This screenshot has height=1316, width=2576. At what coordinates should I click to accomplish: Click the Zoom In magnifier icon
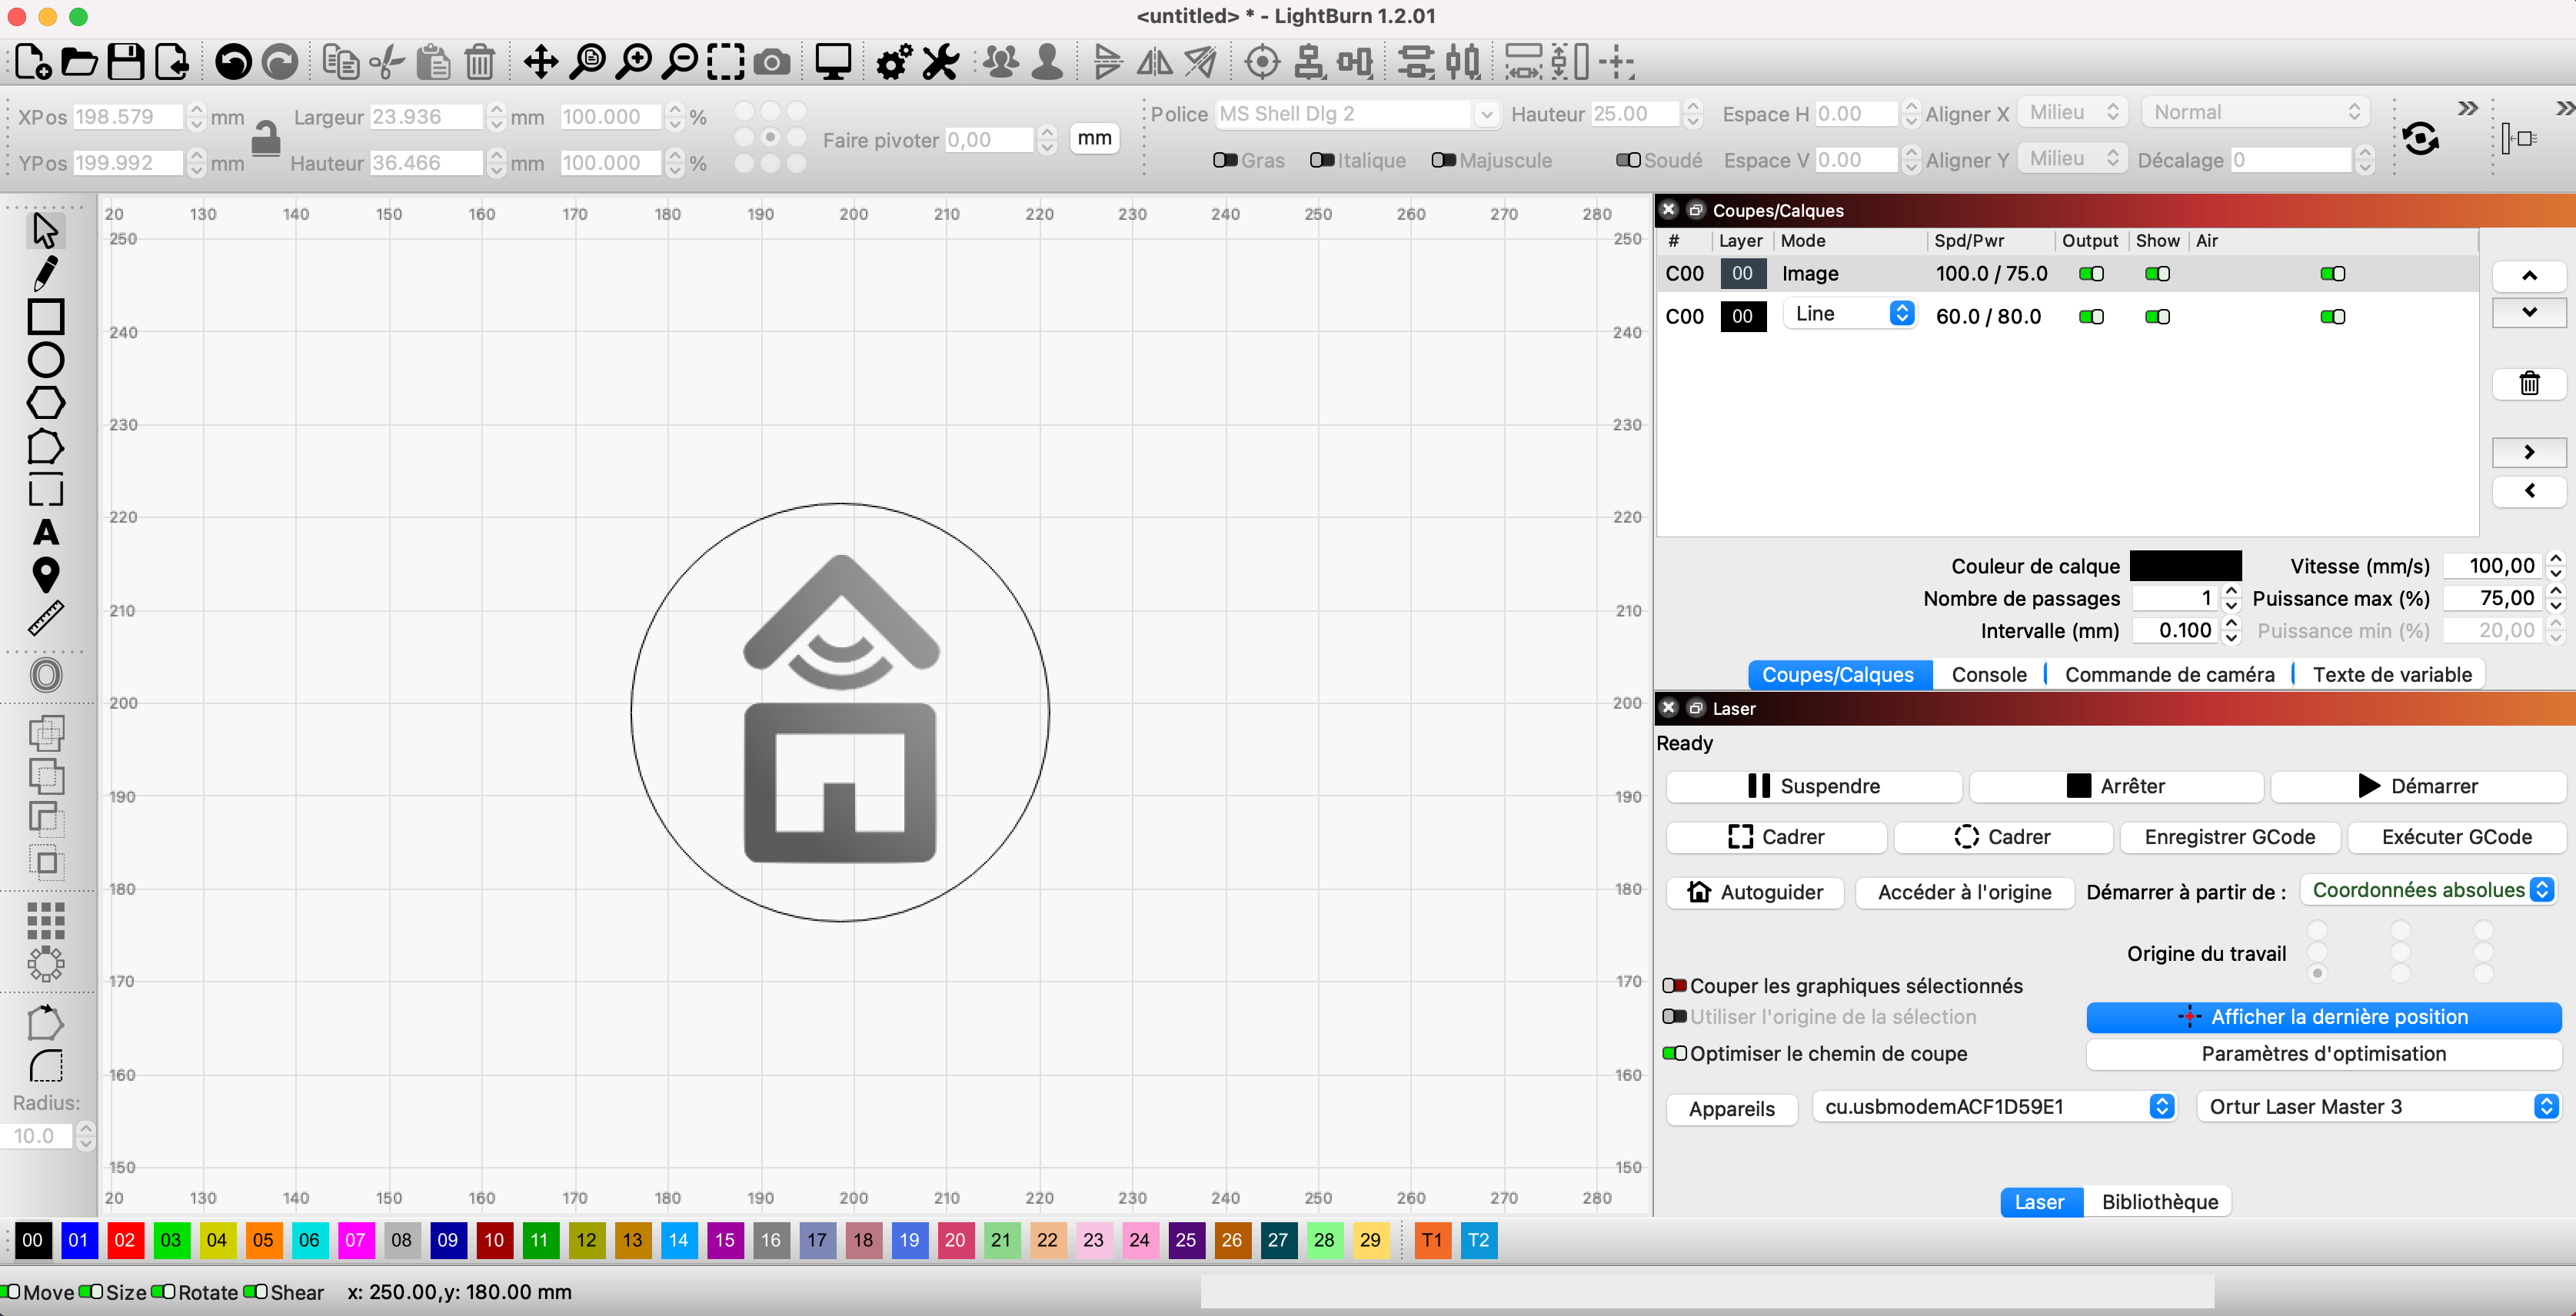[x=633, y=62]
